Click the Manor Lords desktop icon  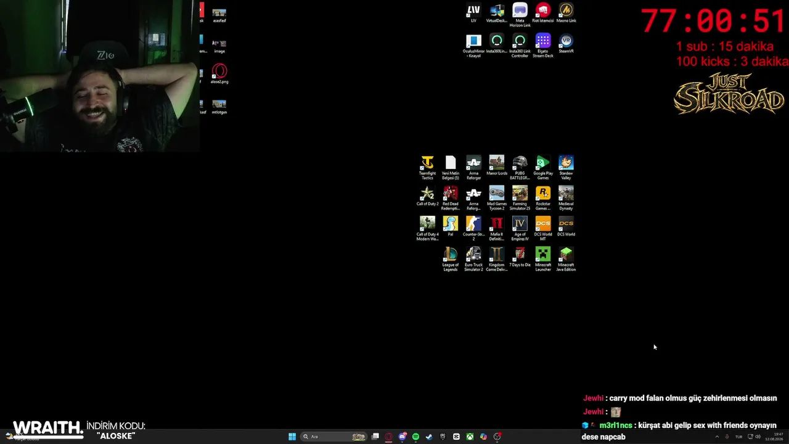point(497,166)
